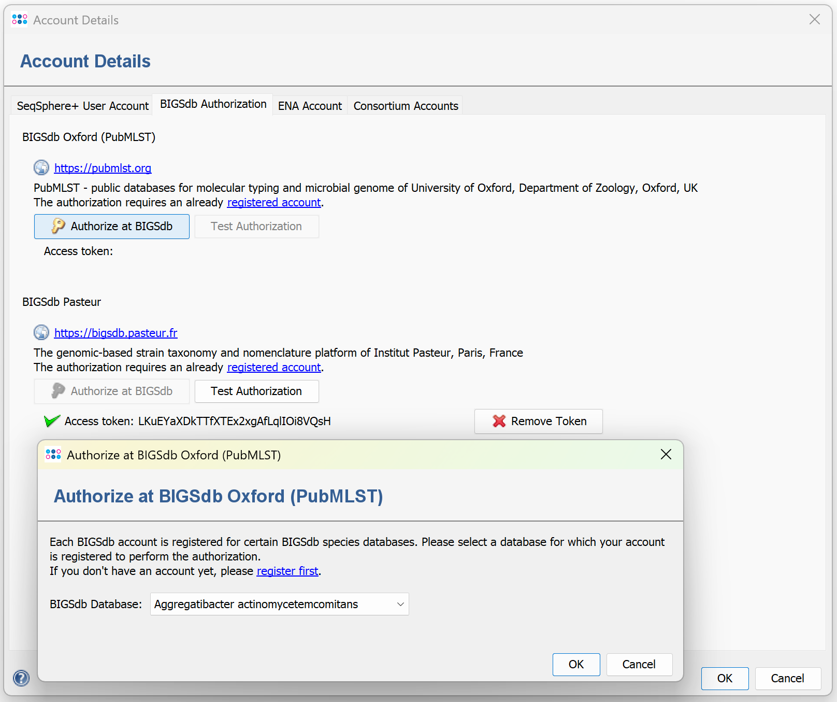The image size is (837, 702).
Task: Click the SeqSphere+ logo in the Authorize dialog title bar
Action: point(53,454)
